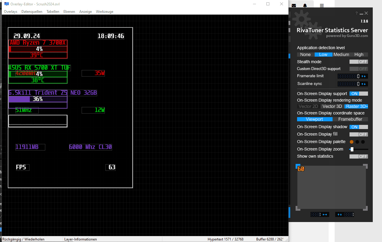
Task: Open RivaTuner help question mark
Action: tap(356, 13)
